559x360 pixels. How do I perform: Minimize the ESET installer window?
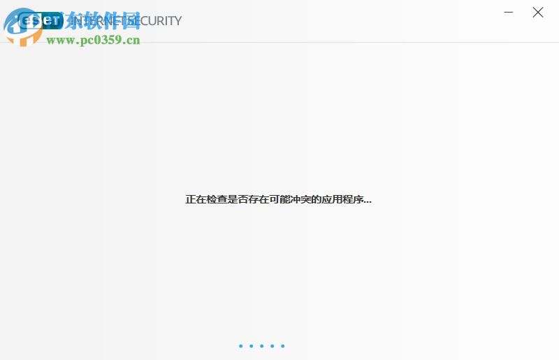pyautogui.click(x=509, y=13)
